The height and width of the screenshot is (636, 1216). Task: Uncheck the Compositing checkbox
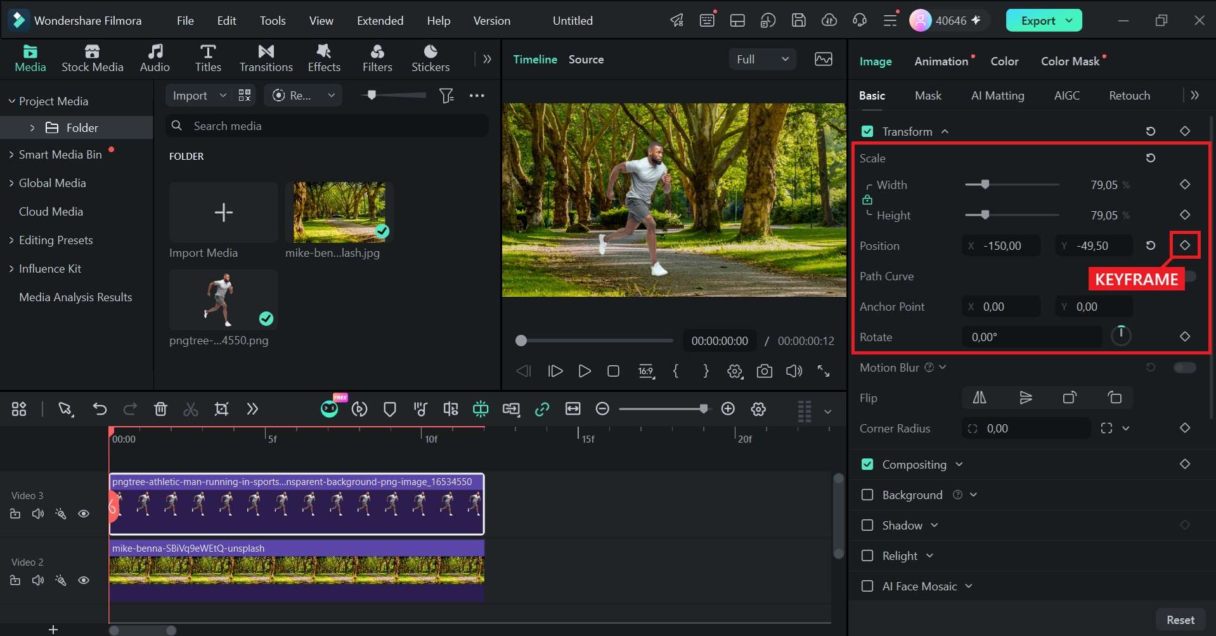tap(867, 464)
